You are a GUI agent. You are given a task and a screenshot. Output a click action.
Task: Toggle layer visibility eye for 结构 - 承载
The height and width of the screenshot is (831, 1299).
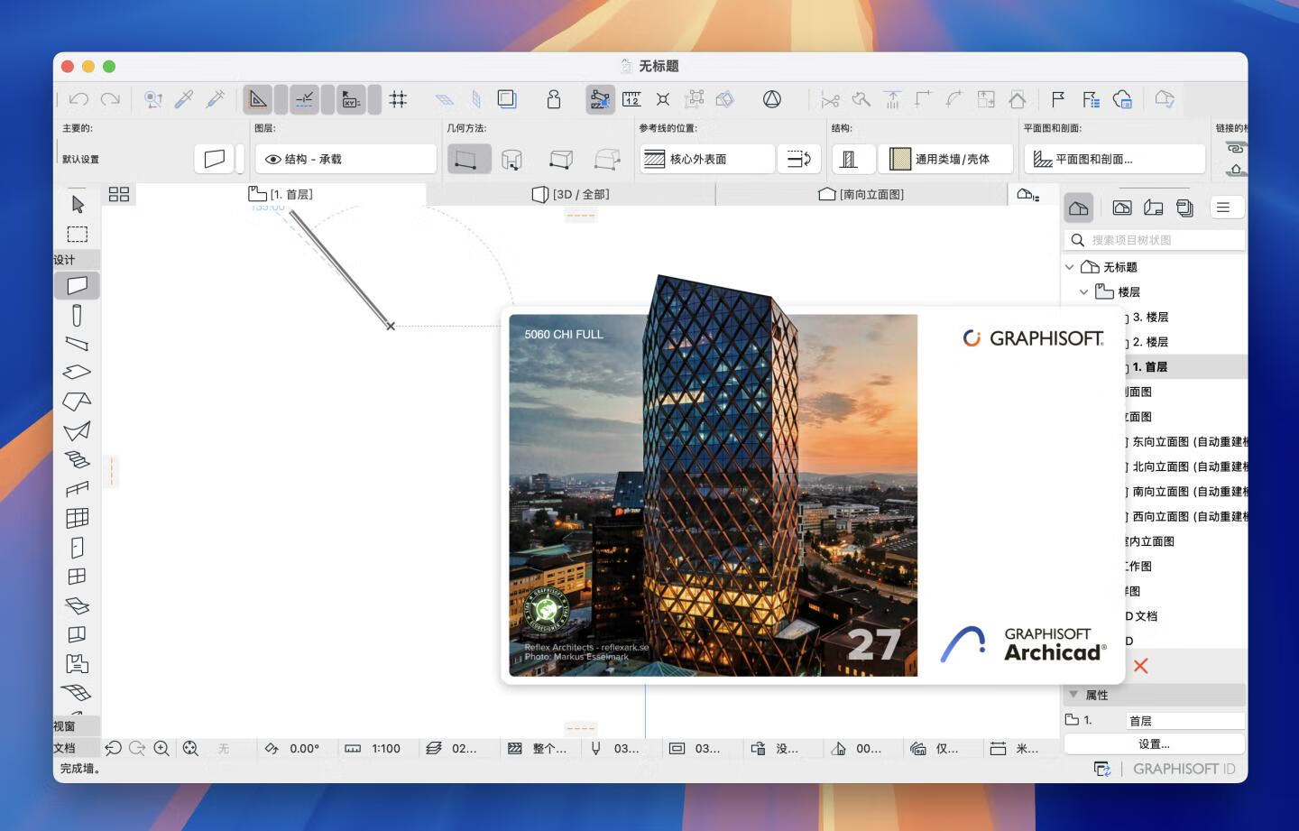click(x=272, y=159)
